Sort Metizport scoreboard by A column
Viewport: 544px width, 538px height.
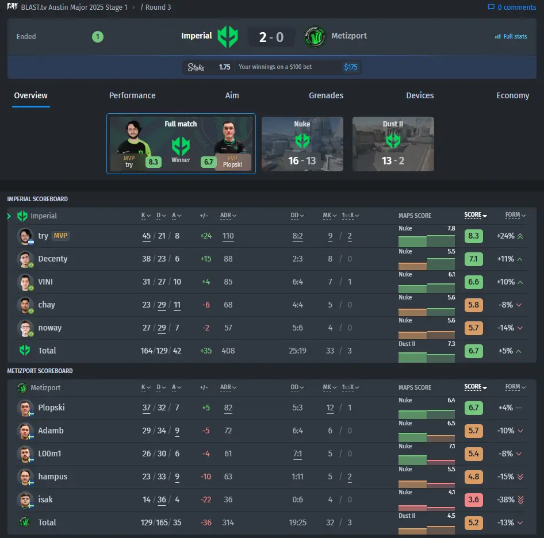coord(176,387)
